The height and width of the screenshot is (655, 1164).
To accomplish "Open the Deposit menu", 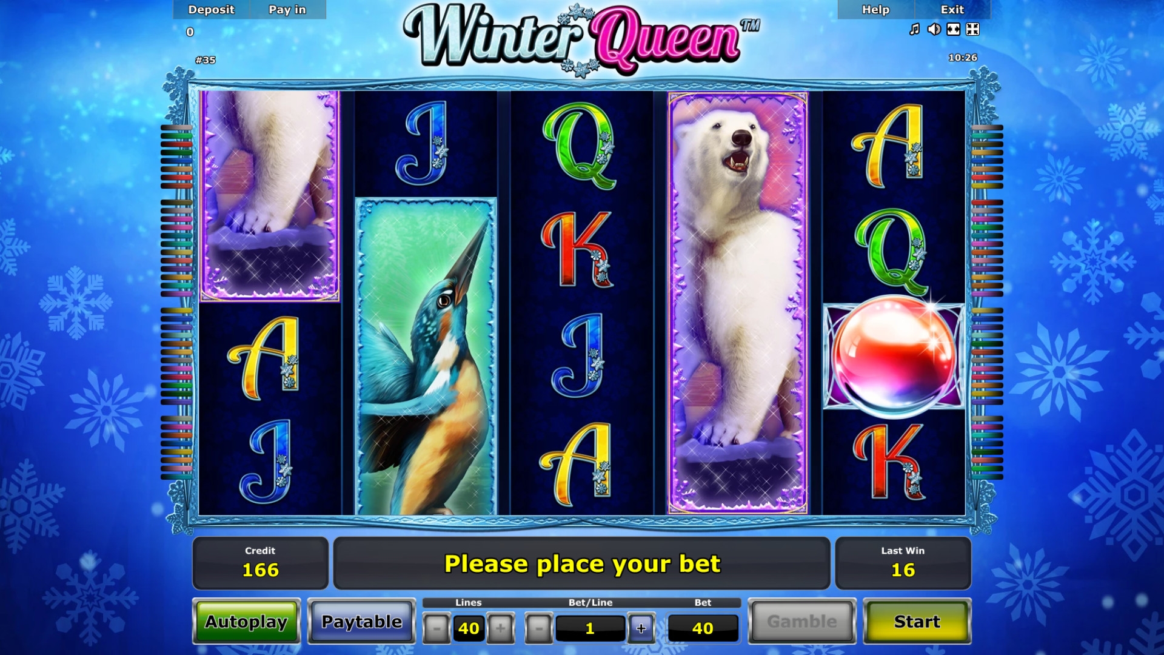I will pos(211,10).
